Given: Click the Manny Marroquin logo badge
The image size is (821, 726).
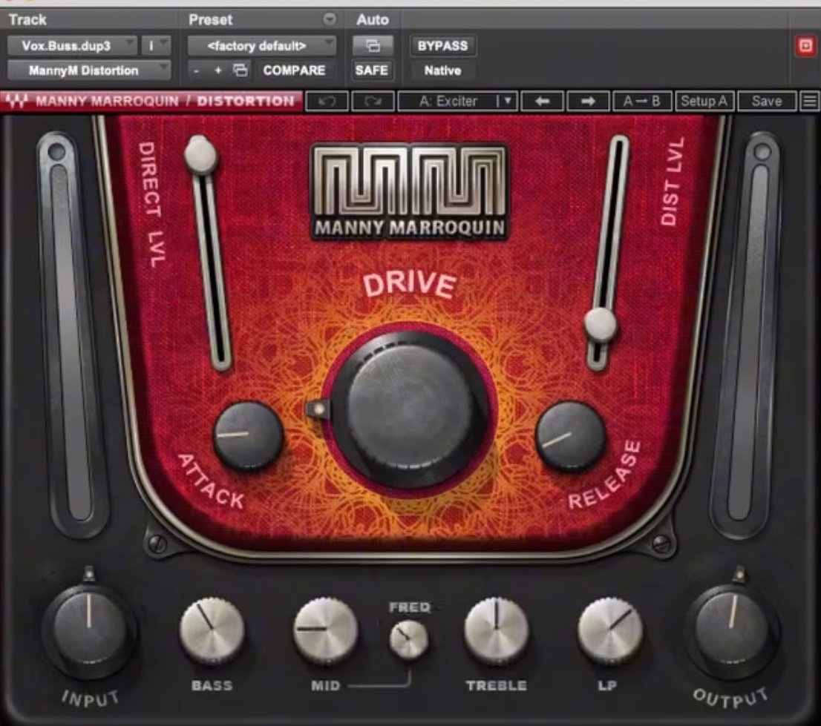Looking at the screenshot, I should pos(410,192).
